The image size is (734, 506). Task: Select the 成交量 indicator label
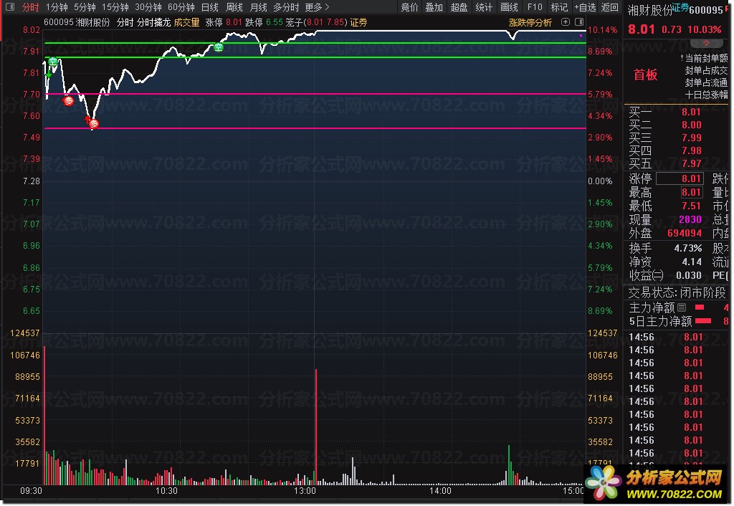(x=187, y=22)
